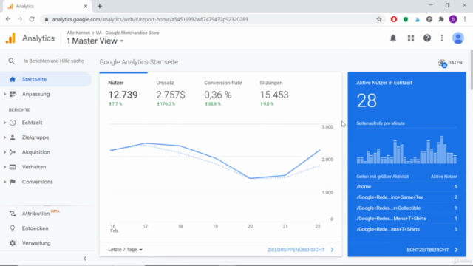Image resolution: width=473 pixels, height=266 pixels.
Task: Expand the Verhalten section arrow
Action: pyautogui.click(x=5, y=167)
